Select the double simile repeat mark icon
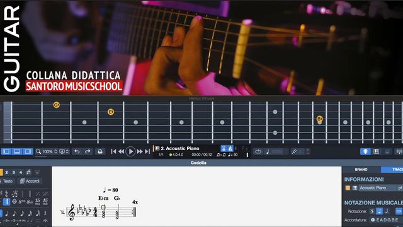Image resolution: width=403 pixels, height=227 pixels. click(45, 194)
